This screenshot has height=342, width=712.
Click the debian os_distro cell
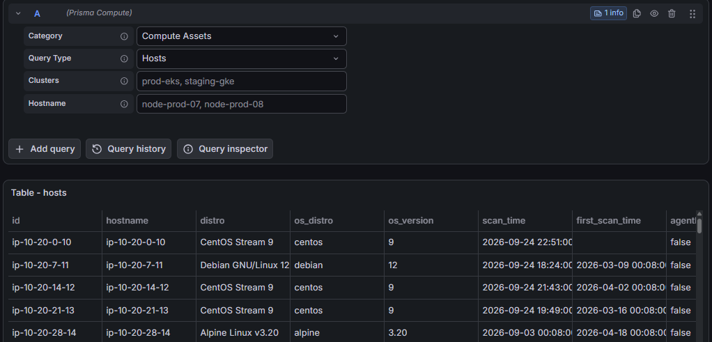click(x=337, y=265)
